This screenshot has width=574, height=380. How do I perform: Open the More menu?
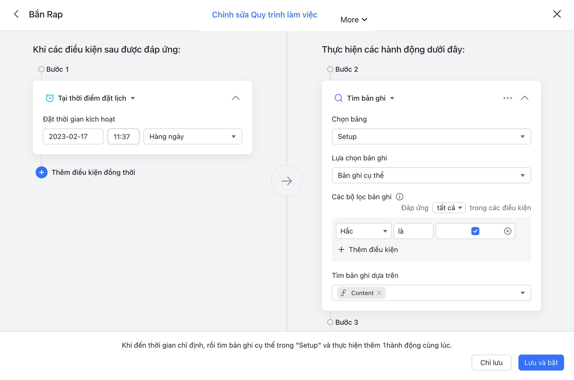click(354, 20)
